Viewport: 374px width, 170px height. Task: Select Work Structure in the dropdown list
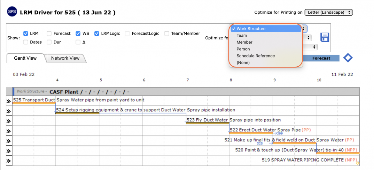pyautogui.click(x=266, y=29)
